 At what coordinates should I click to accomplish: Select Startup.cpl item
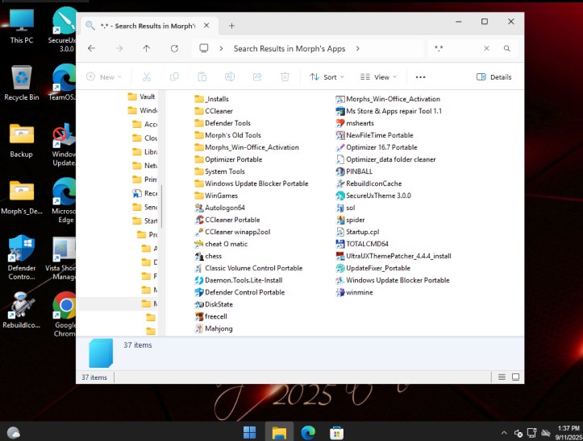click(x=357, y=232)
